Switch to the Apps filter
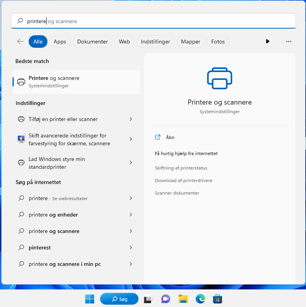Image resolution: width=306 pixels, height=307 pixels. click(x=60, y=42)
